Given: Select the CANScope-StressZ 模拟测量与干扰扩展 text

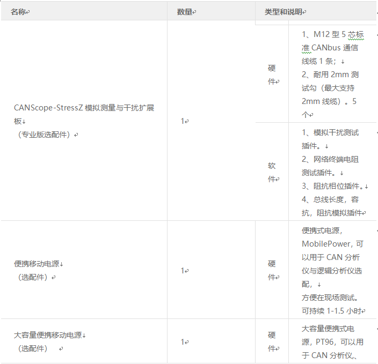Looking at the screenshot, I should coord(84,108).
